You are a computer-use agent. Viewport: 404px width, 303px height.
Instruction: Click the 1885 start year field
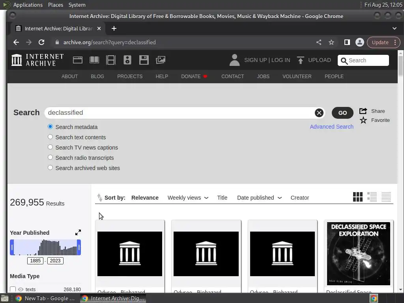(x=35, y=261)
